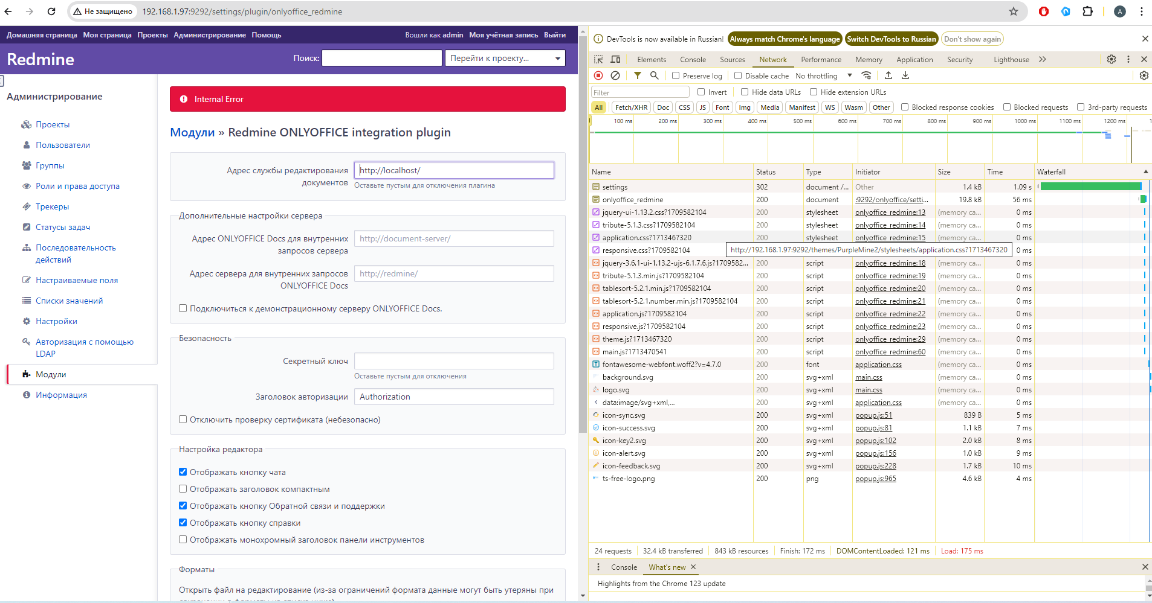Click Switch DevTools to Russian button
1152x603 pixels.
[x=892, y=39]
